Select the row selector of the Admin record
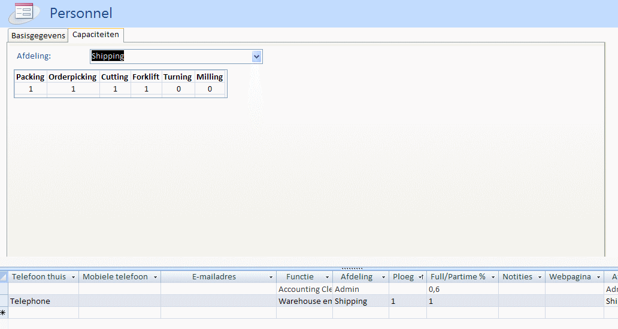This screenshot has height=329, width=618. coord(4,290)
